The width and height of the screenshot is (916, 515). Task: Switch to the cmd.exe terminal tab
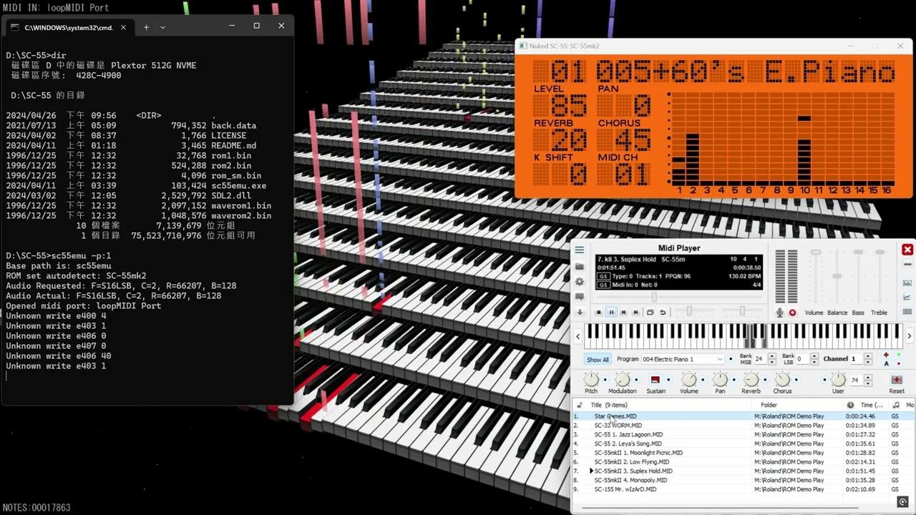tap(68, 27)
